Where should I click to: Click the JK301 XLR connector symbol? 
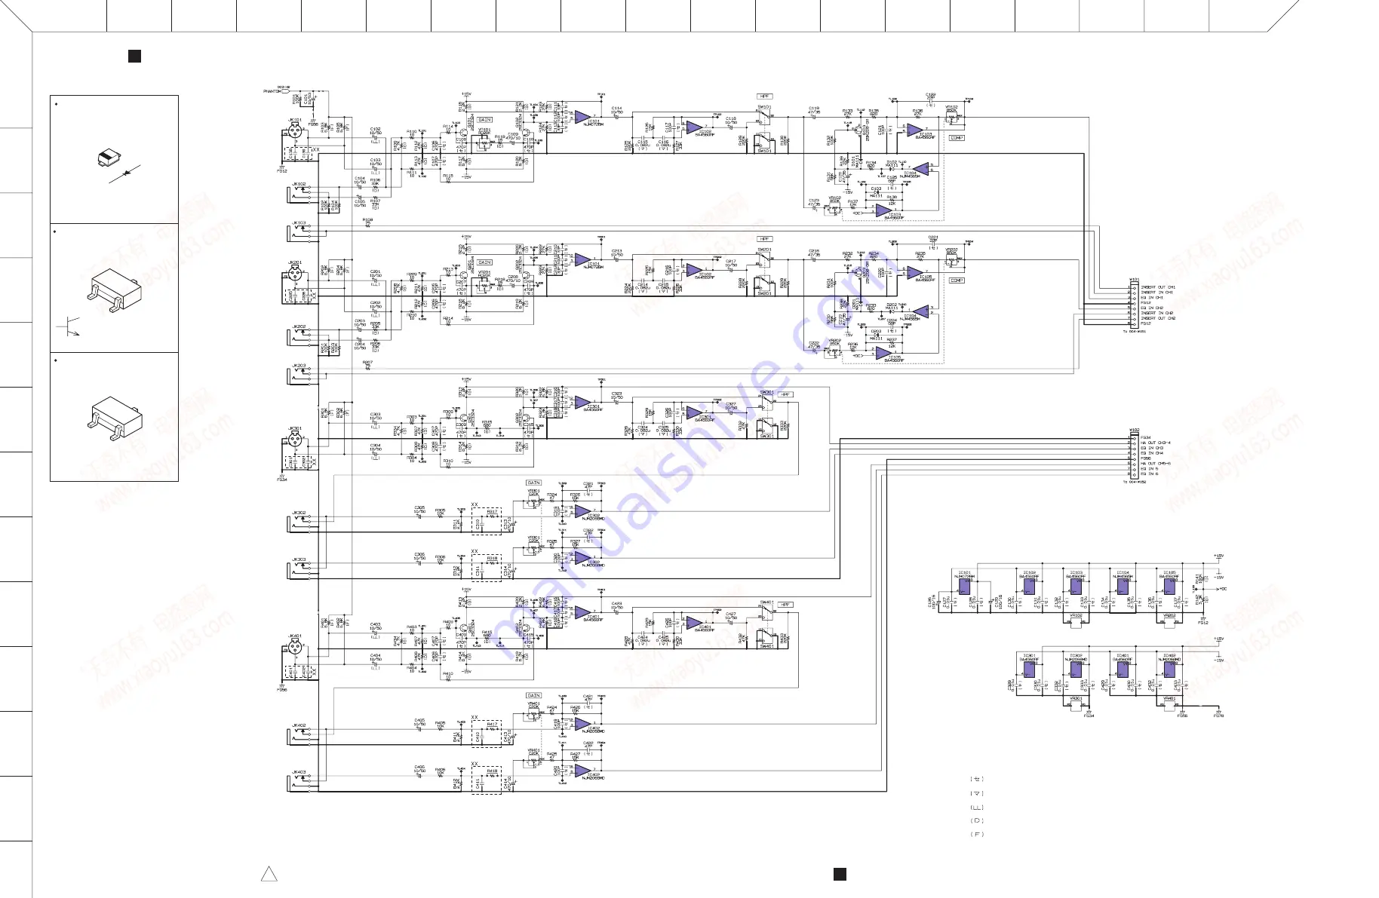[x=295, y=439]
